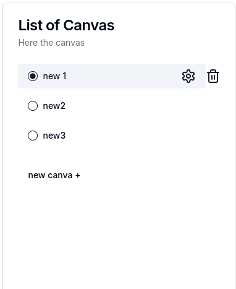Viewport: 236px width, 289px height.
Task: Activate the filled radio circle beside new 1
Action: click(x=33, y=76)
